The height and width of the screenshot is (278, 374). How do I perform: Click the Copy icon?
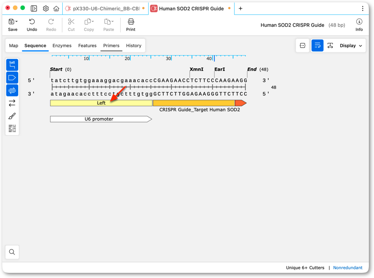(87, 22)
